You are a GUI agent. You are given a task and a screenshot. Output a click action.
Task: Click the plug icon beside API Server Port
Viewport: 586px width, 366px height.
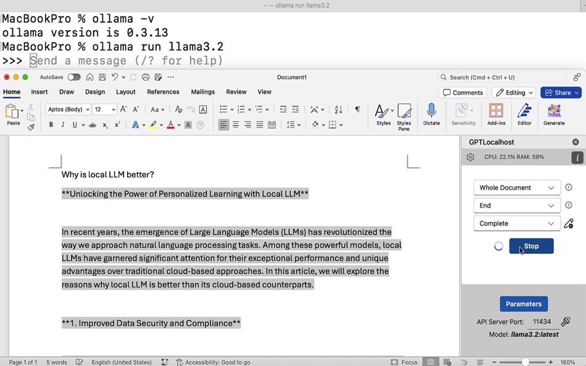tap(566, 321)
